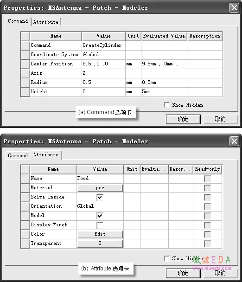Screen dimensions: 242x282
Task: Toggle Show Hidden in upper dialog
Action: [x=167, y=105]
